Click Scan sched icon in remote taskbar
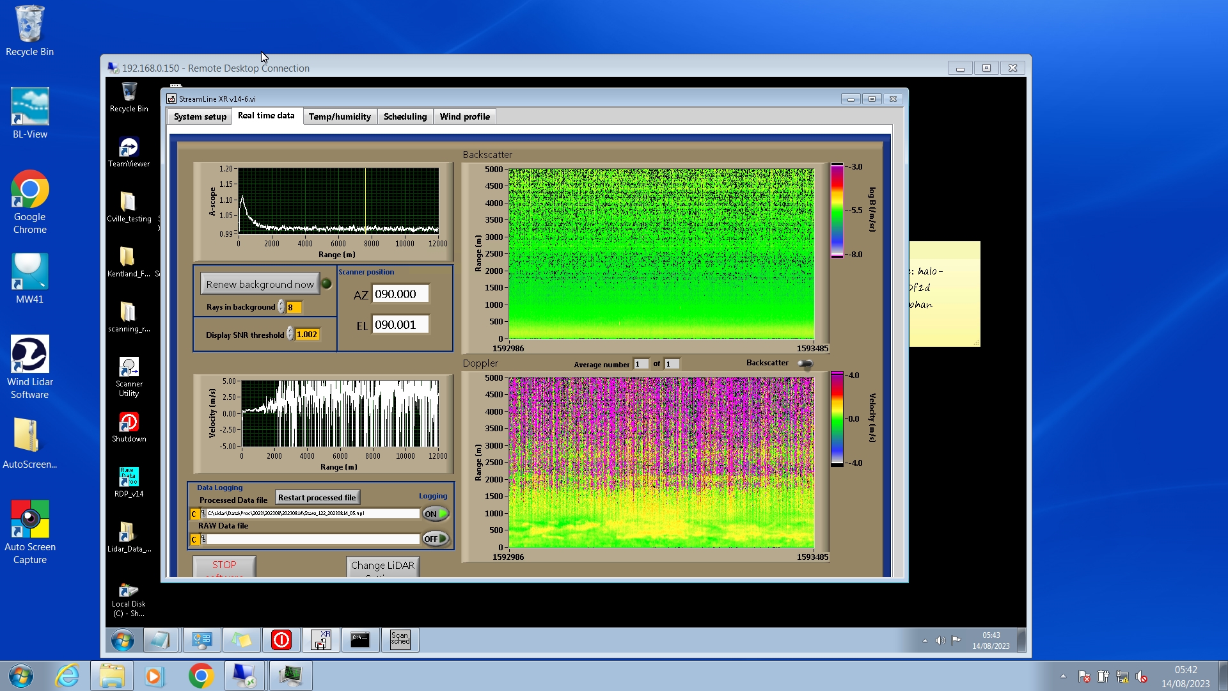1228x691 pixels. 400,639
